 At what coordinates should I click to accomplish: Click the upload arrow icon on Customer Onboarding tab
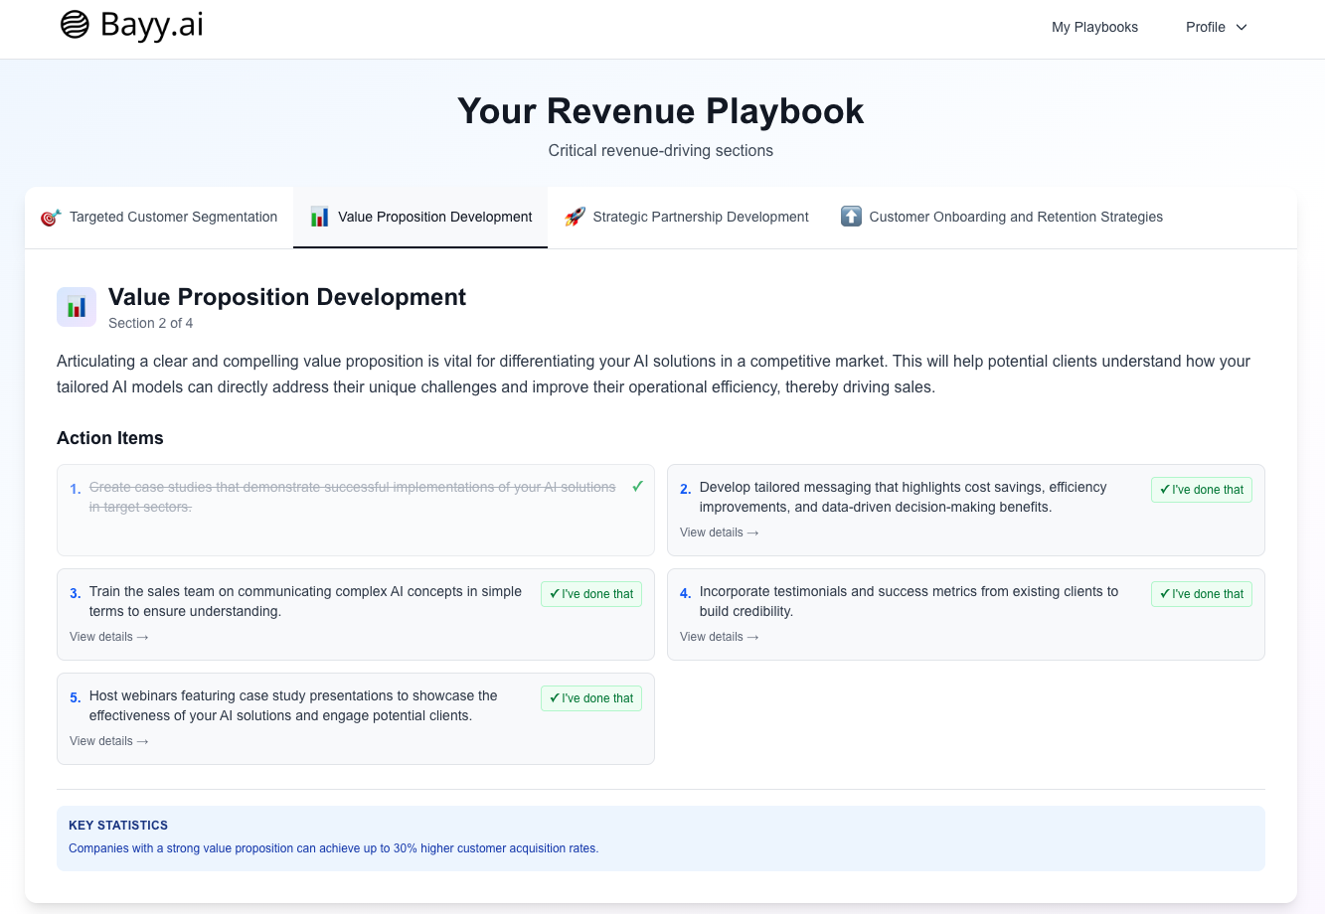pyautogui.click(x=852, y=216)
